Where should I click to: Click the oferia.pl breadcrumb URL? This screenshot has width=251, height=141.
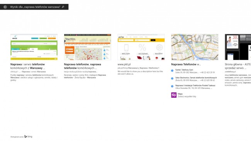point(28,71)
